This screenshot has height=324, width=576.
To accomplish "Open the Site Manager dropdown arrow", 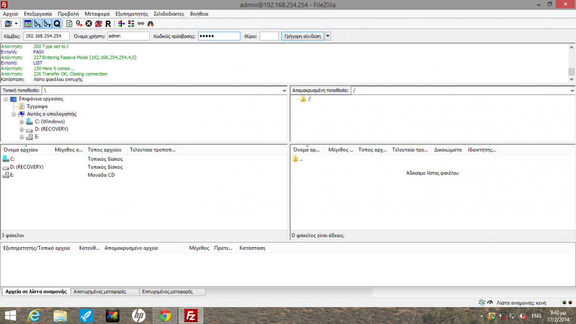I will pos(16,24).
